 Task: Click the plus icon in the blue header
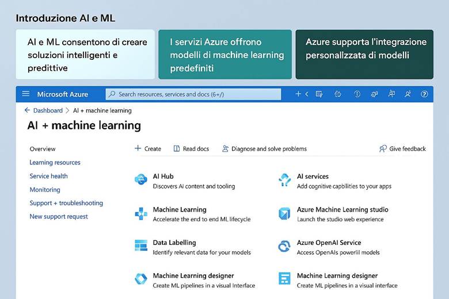point(298,94)
